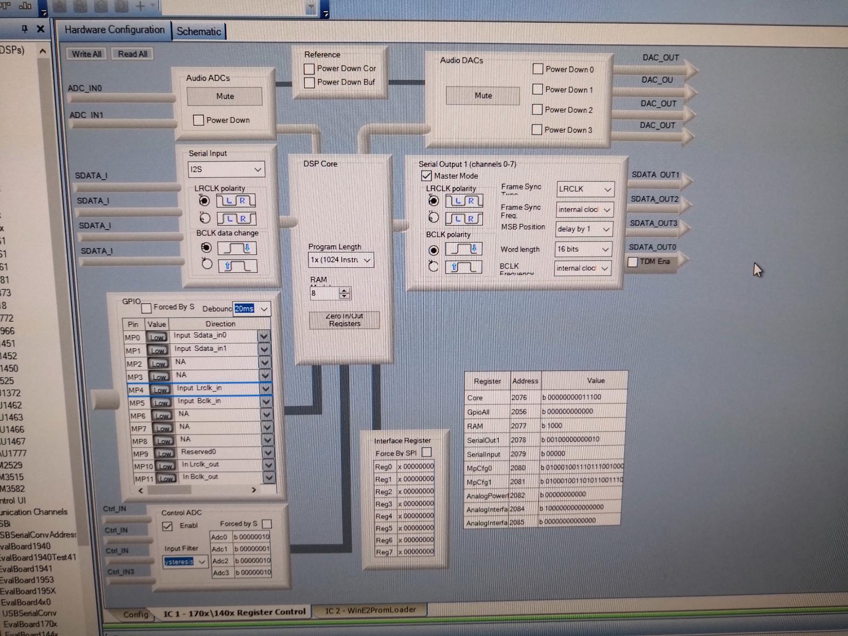Image resolution: width=848 pixels, height=636 pixels.
Task: Enable the Audio ADCs Power Down checkbox
Action: coord(199,120)
